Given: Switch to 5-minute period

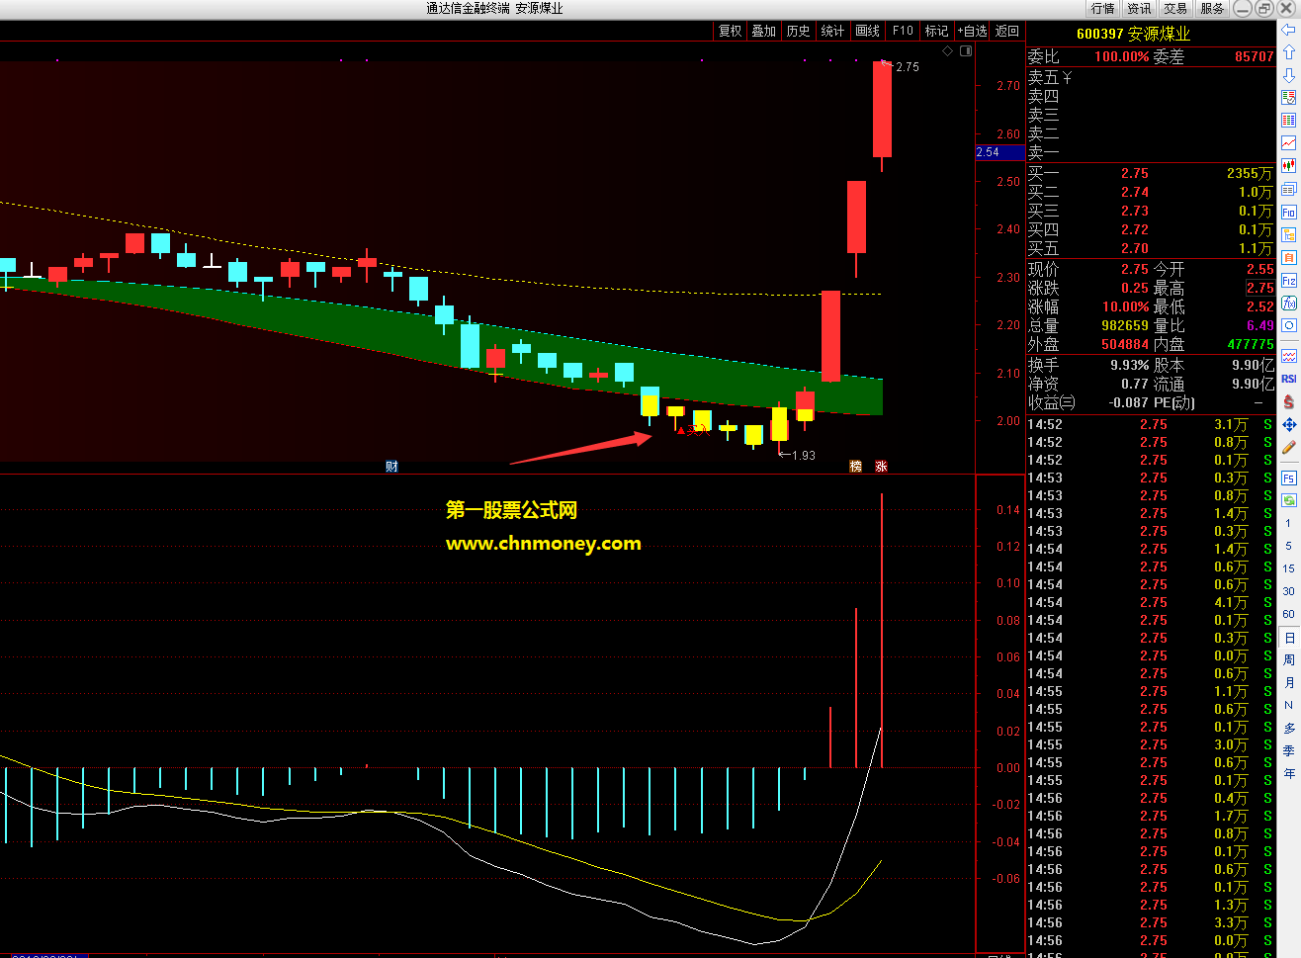Looking at the screenshot, I should [1289, 546].
